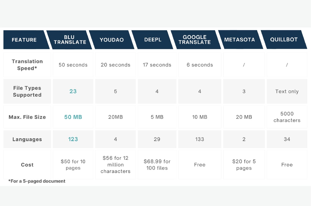Select the BLU TRANSLATE column header
Image resolution: width=311 pixels, height=206 pixels.
69,40
